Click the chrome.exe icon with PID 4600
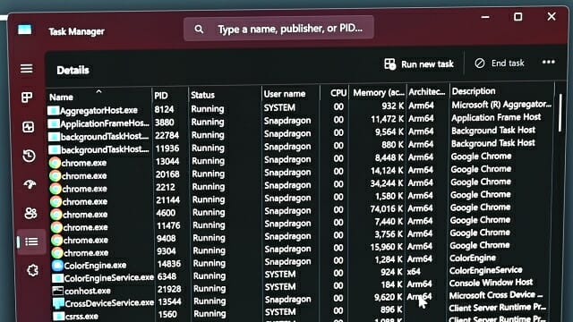This screenshot has width=573, height=322. click(56, 215)
